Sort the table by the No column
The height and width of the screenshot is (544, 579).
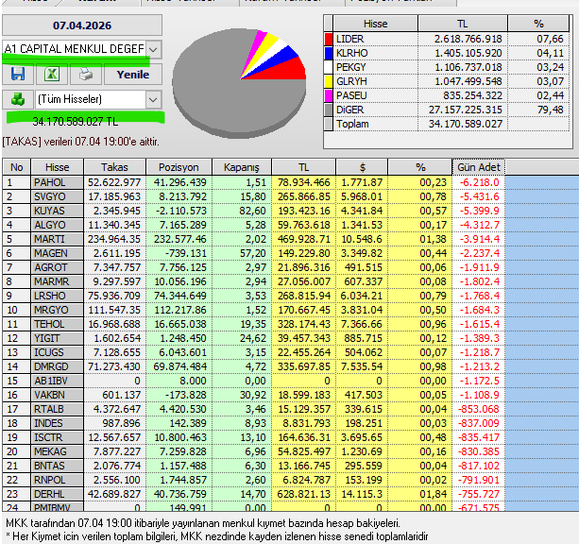tap(17, 167)
